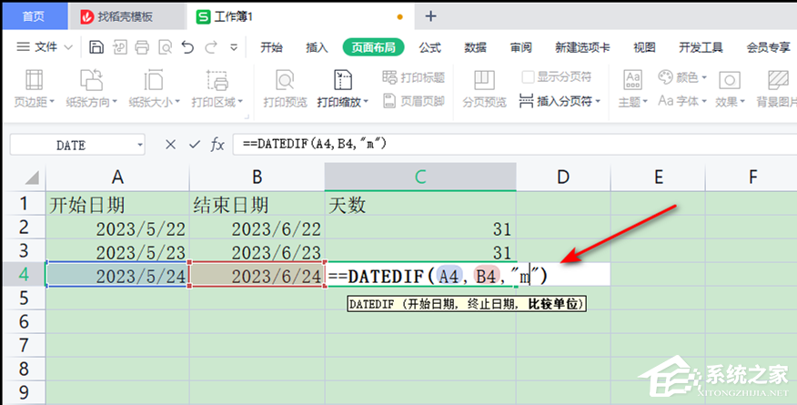
Task: Switch to the 插入 ribbon tab
Action: coord(317,47)
